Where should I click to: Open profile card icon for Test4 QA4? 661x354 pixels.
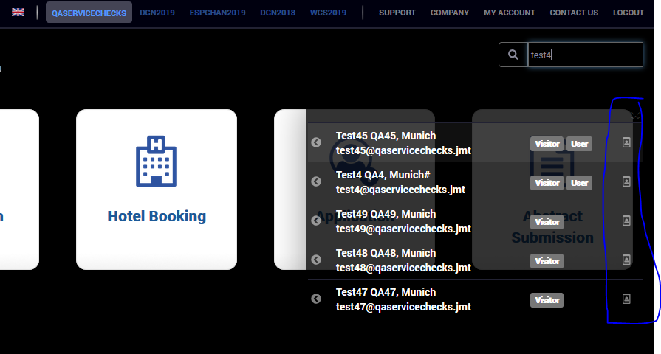point(626,181)
